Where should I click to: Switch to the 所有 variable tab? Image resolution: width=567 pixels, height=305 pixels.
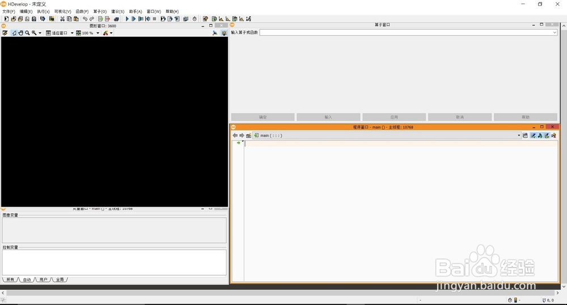pyautogui.click(x=10, y=279)
